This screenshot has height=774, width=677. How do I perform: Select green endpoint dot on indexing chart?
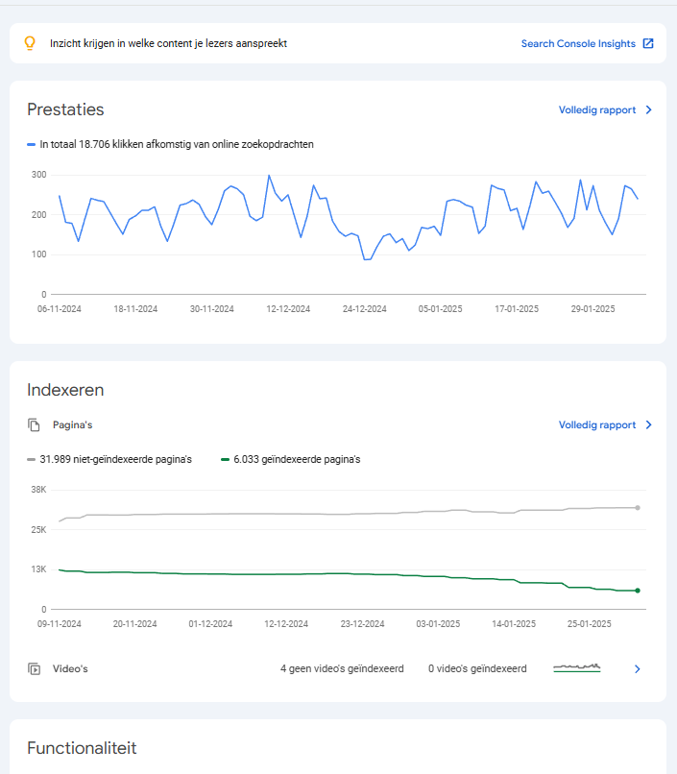point(638,591)
